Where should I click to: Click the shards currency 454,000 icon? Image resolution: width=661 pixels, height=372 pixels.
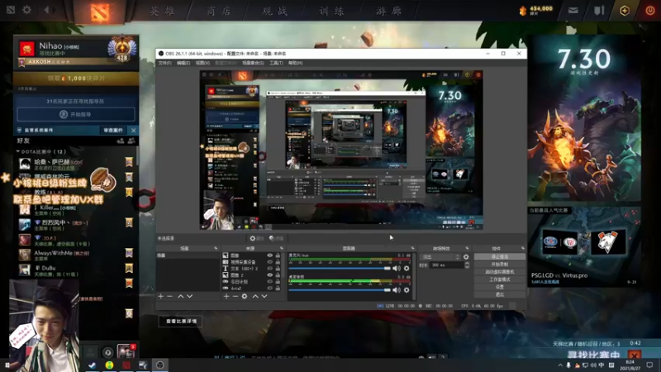click(523, 11)
